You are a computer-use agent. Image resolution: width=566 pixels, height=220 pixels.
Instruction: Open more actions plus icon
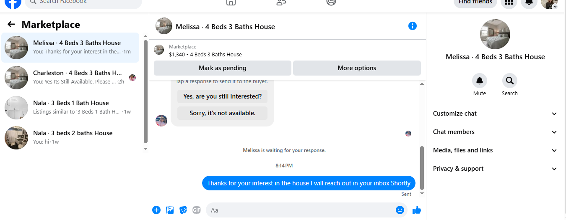(x=156, y=210)
